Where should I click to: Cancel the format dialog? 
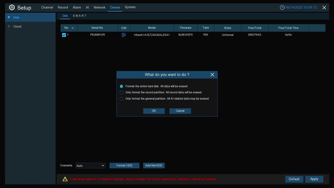click(180, 111)
